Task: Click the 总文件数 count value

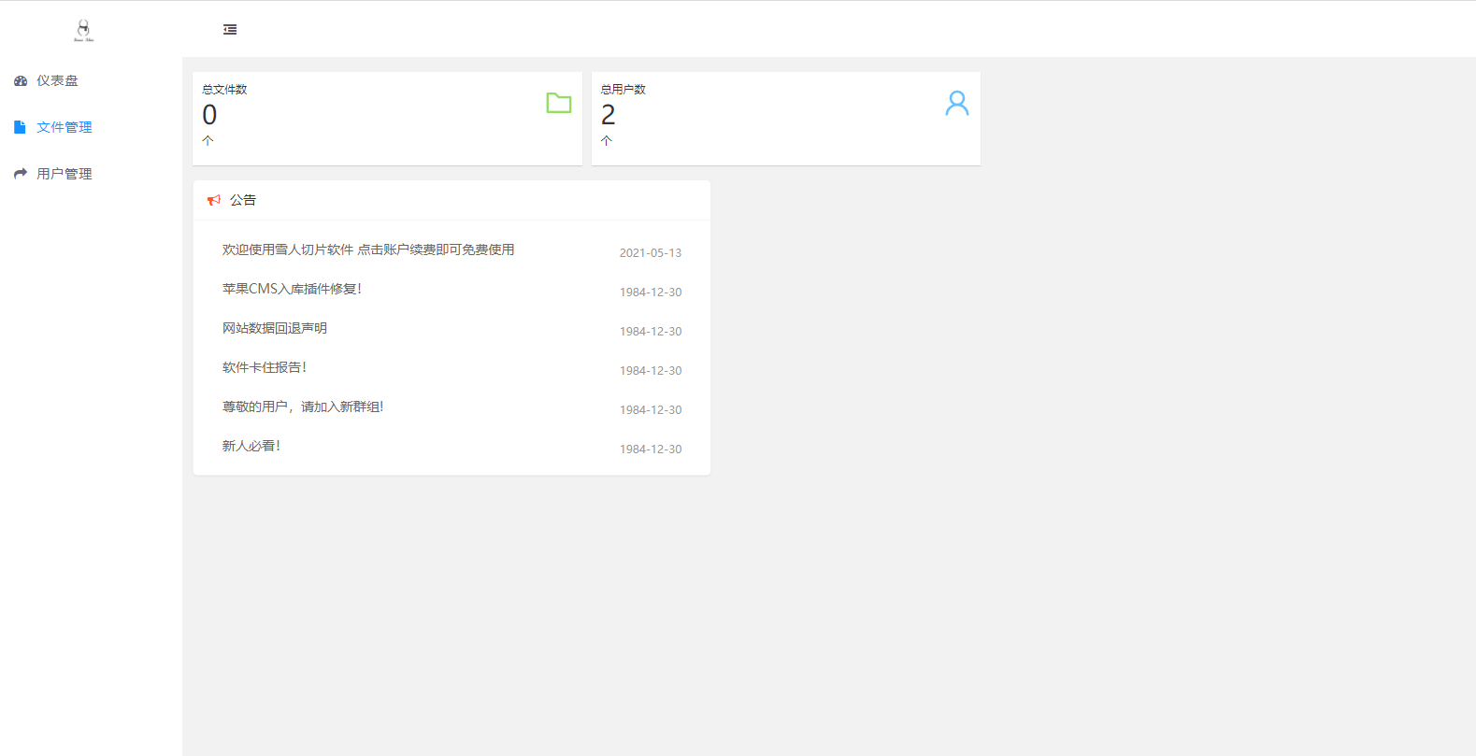Action: coord(209,115)
